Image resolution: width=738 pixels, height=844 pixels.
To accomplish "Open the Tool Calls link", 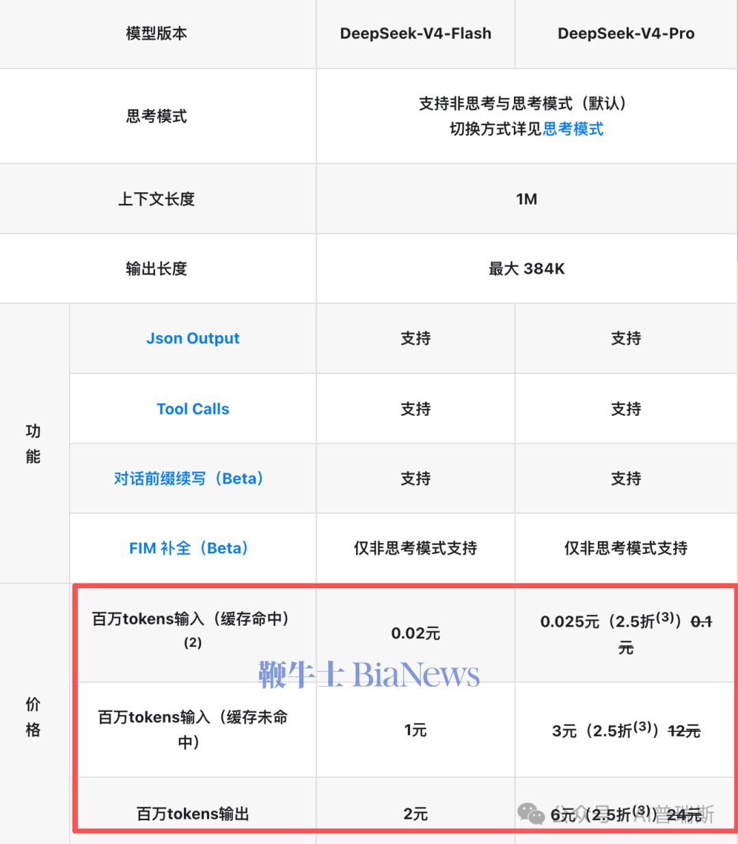I will (193, 409).
